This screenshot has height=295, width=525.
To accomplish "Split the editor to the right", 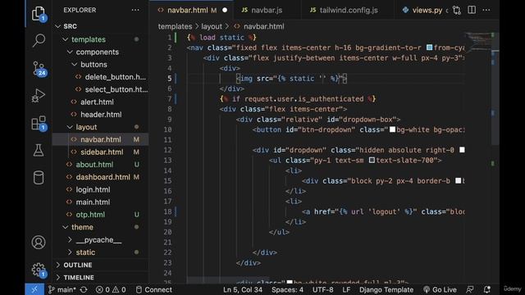I will 472,10.
